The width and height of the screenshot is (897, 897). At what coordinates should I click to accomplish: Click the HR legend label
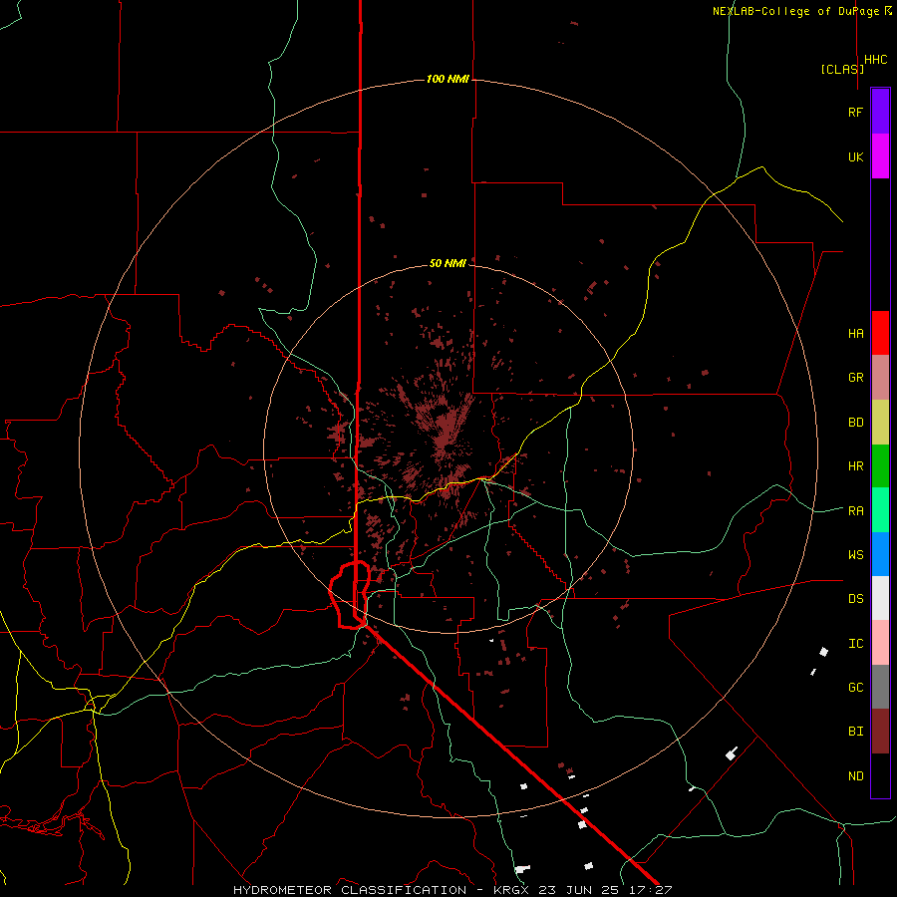[855, 466]
